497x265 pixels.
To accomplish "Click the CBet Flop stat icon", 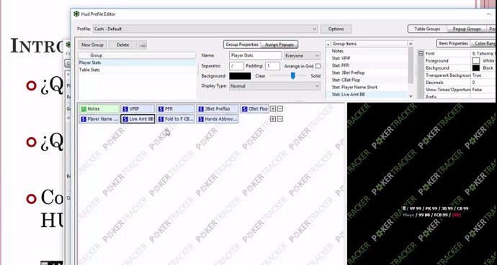I will 244,109.
